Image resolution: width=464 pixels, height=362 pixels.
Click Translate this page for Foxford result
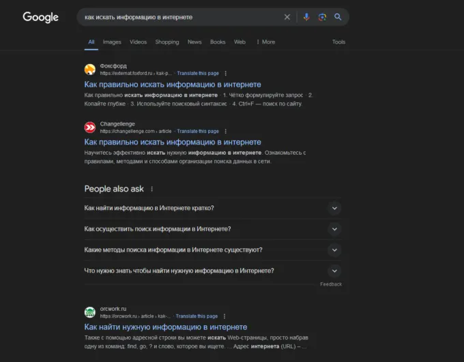click(198, 73)
